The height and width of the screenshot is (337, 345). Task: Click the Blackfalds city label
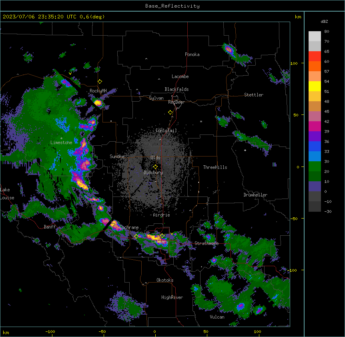coord(177,89)
